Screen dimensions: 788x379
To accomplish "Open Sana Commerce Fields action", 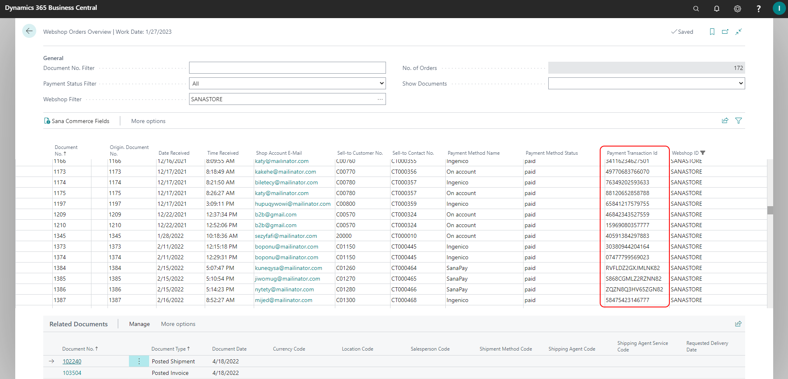I will 77,121.
